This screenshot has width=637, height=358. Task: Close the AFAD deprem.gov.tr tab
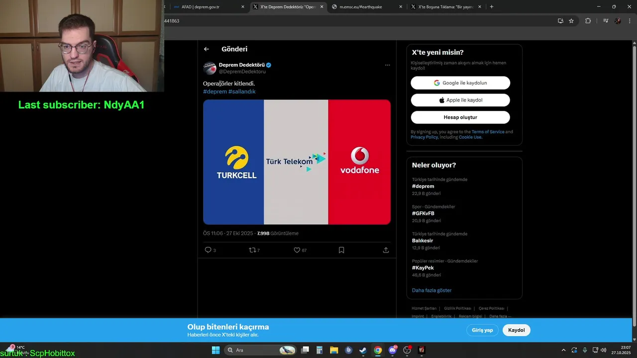click(243, 7)
